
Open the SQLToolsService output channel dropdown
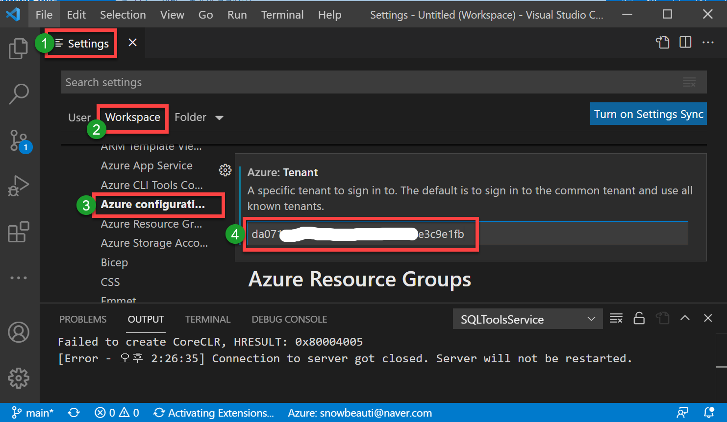coord(528,319)
